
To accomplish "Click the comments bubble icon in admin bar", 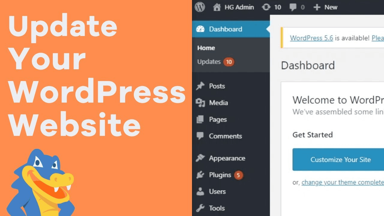I will (x=293, y=7).
